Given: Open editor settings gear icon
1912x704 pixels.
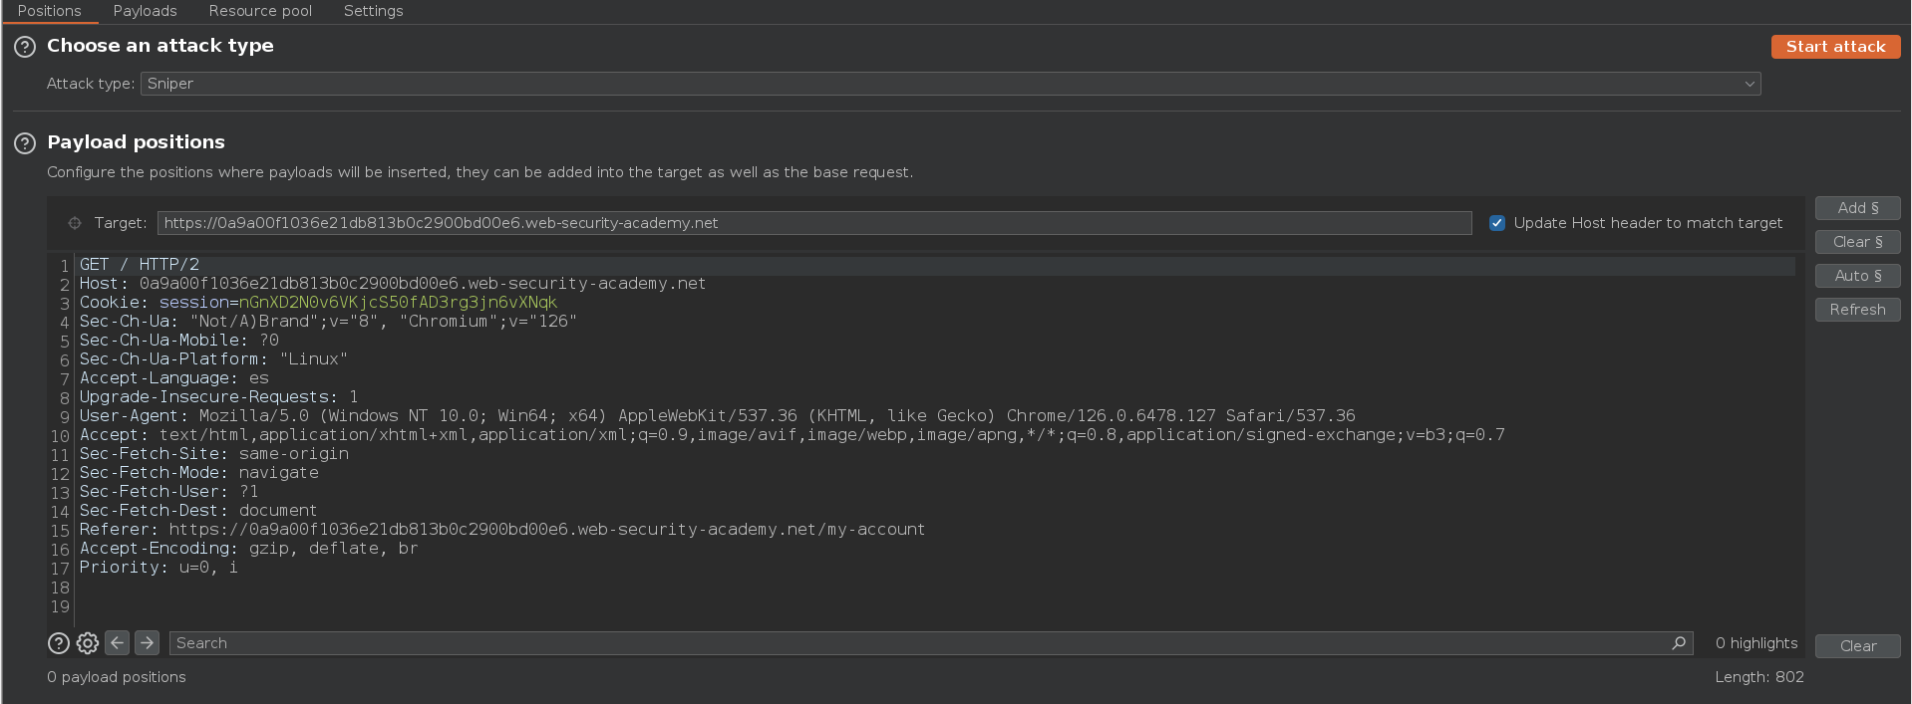Looking at the screenshot, I should pyautogui.click(x=88, y=643).
